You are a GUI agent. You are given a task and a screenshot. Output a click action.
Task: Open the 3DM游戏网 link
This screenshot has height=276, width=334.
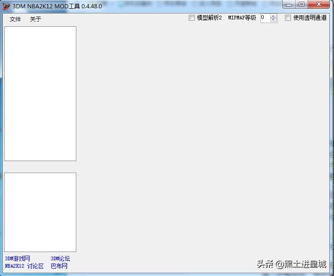tap(17, 258)
